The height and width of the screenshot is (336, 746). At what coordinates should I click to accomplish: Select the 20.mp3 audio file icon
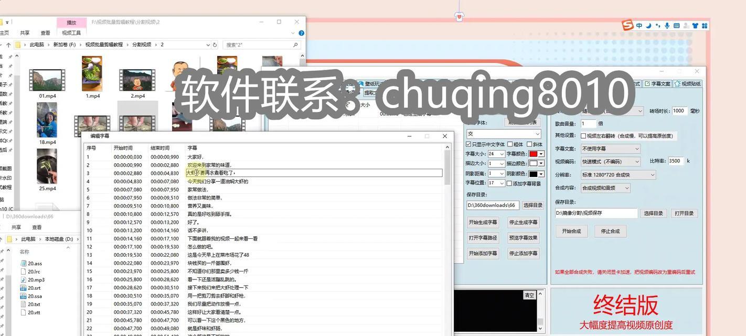coord(23,280)
